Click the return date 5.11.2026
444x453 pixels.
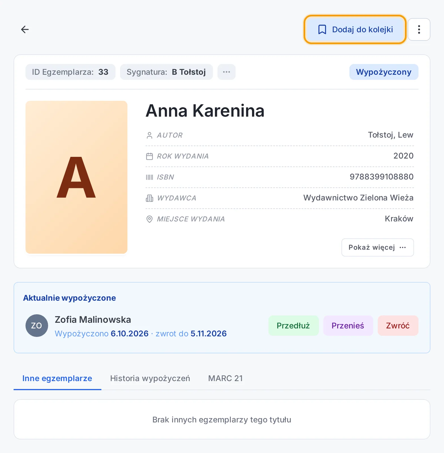(x=209, y=334)
